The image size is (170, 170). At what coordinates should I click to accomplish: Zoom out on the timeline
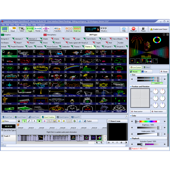(101, 143)
